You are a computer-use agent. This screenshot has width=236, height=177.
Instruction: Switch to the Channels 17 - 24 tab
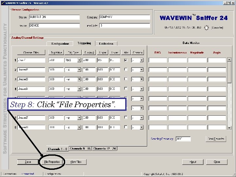pos(105,148)
